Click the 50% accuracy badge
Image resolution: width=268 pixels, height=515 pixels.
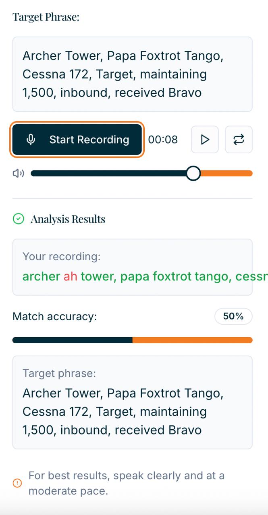(x=233, y=316)
